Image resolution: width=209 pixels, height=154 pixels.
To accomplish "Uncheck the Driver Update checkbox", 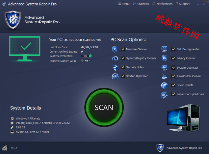I will pyautogui.click(x=173, y=85).
